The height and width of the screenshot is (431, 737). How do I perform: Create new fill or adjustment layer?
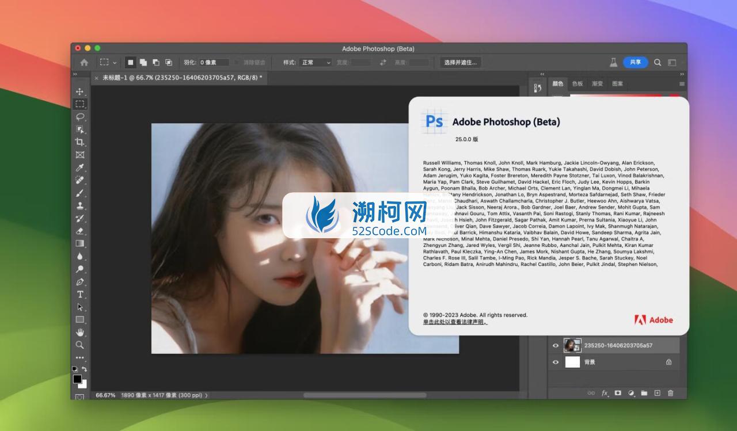tap(631, 393)
